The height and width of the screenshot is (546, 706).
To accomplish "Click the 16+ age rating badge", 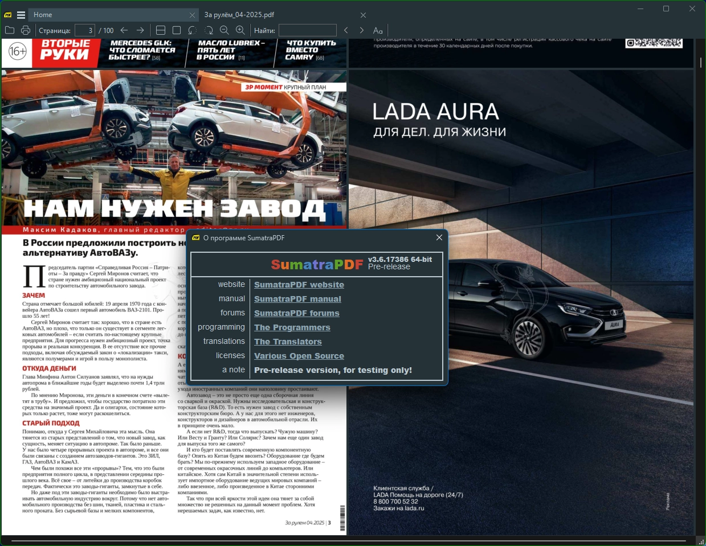I will pyautogui.click(x=18, y=51).
